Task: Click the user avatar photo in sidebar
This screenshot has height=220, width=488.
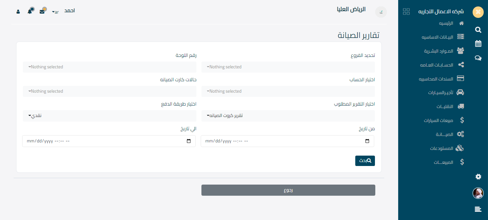Action: [478, 193]
